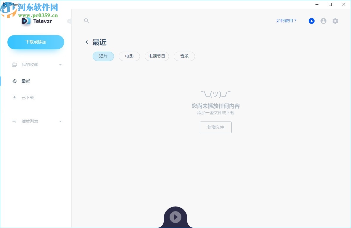Toggle the 电影 category filter
Screen dimensions: 351x228
(x=129, y=56)
